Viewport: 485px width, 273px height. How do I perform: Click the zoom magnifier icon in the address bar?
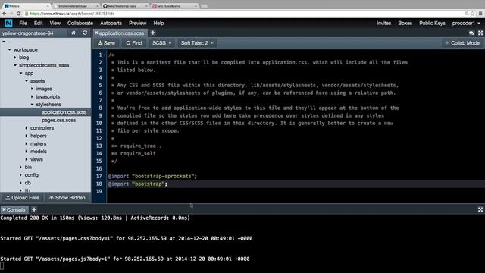(467, 14)
